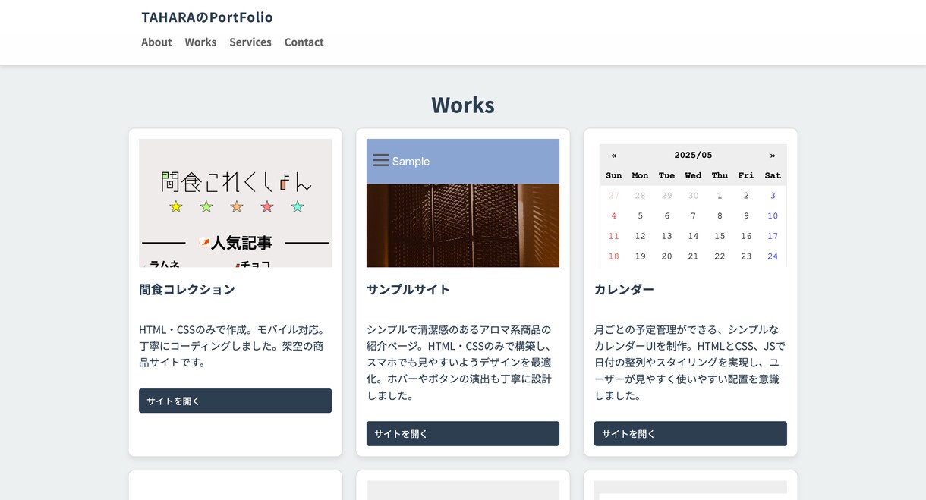Click the 2025/05 month label in calendar

[693, 155]
